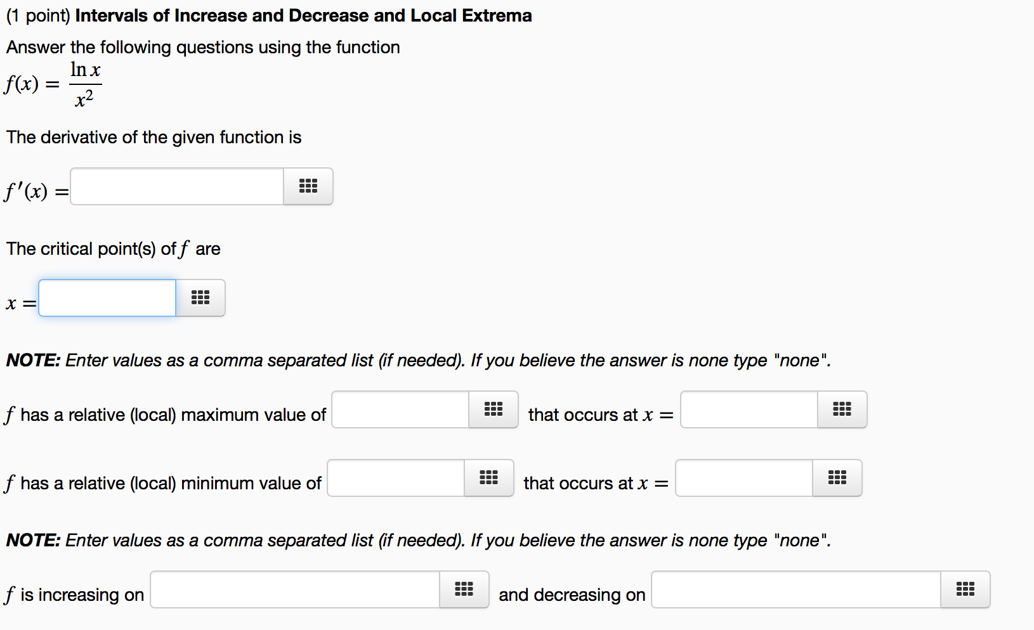Screen dimensions: 1034x630
Task: Click the 'and decreasing on' answer box
Action: pos(795,589)
